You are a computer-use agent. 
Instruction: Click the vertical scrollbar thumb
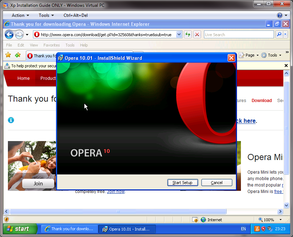click(x=286, y=128)
